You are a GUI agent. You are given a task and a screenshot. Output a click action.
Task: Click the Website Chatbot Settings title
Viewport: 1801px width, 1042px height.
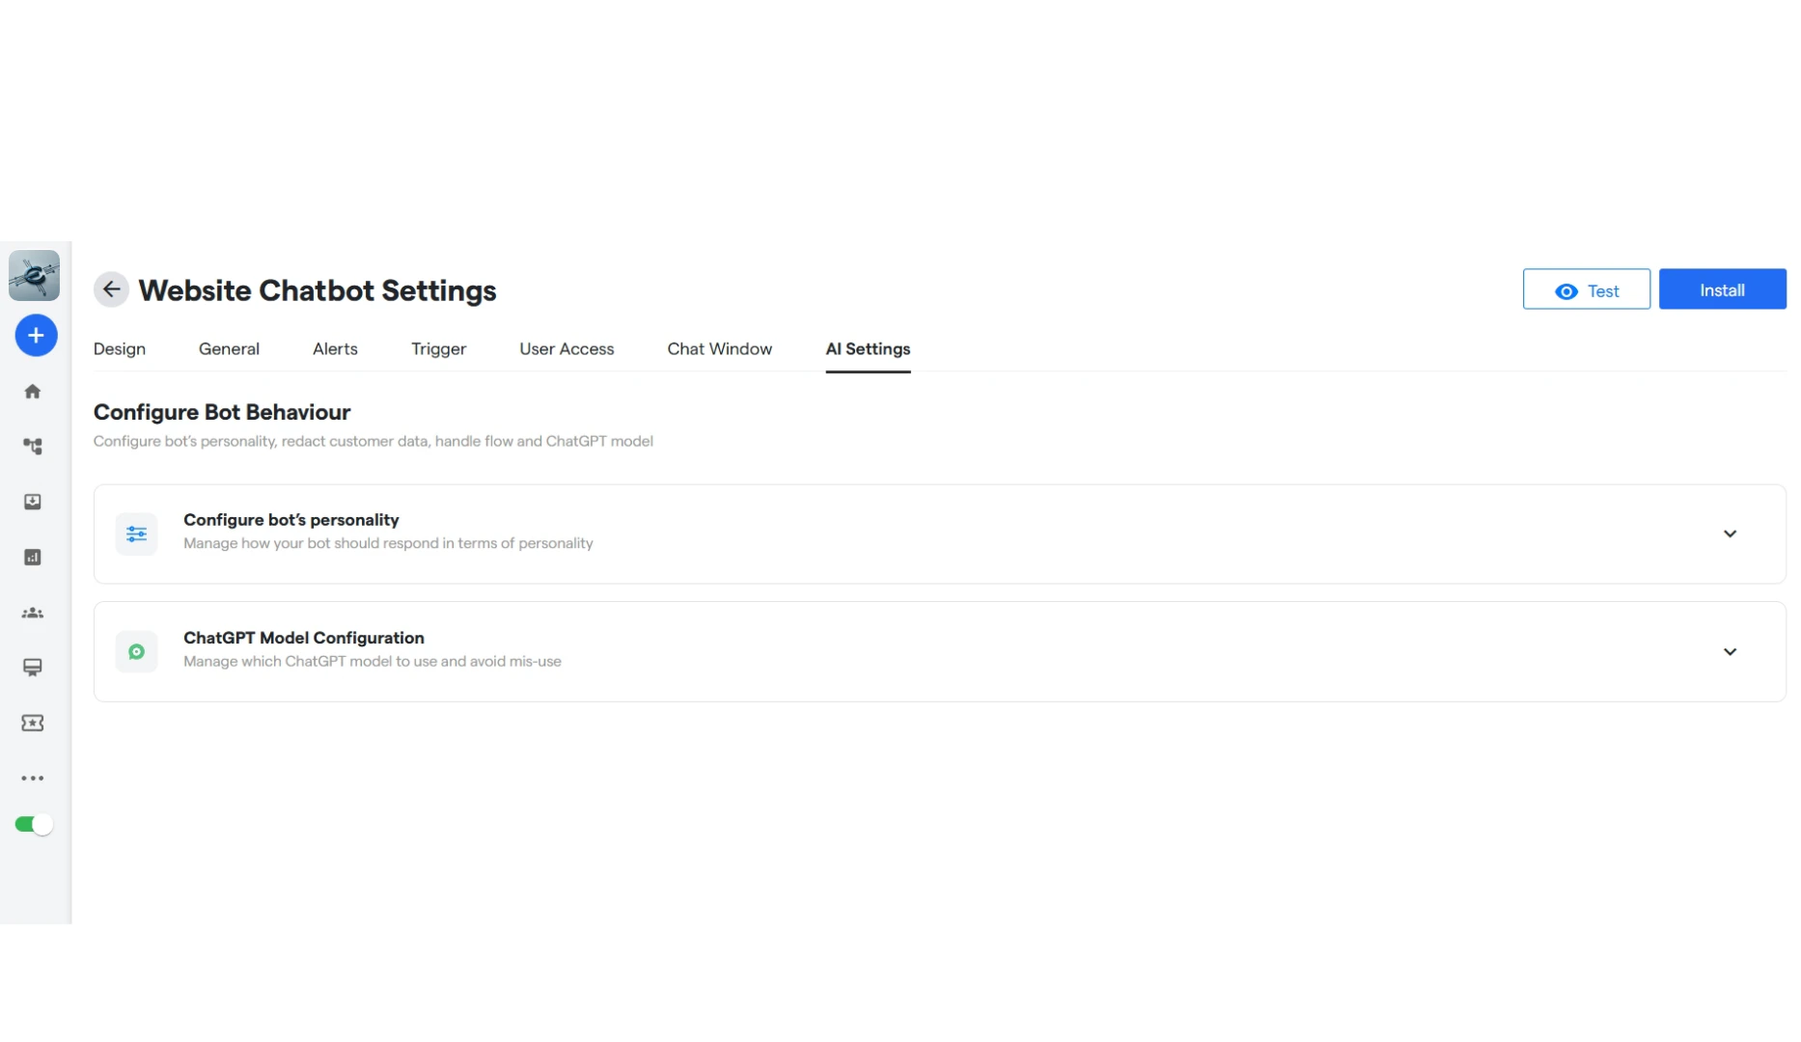[x=318, y=290]
